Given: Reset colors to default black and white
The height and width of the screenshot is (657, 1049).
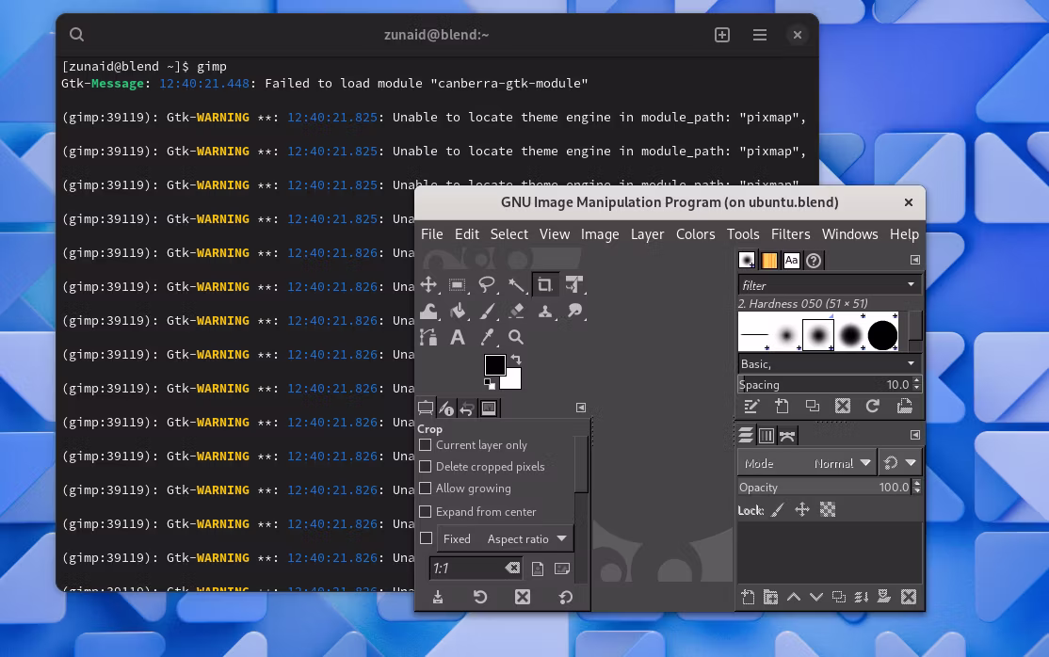Looking at the screenshot, I should point(490,384).
